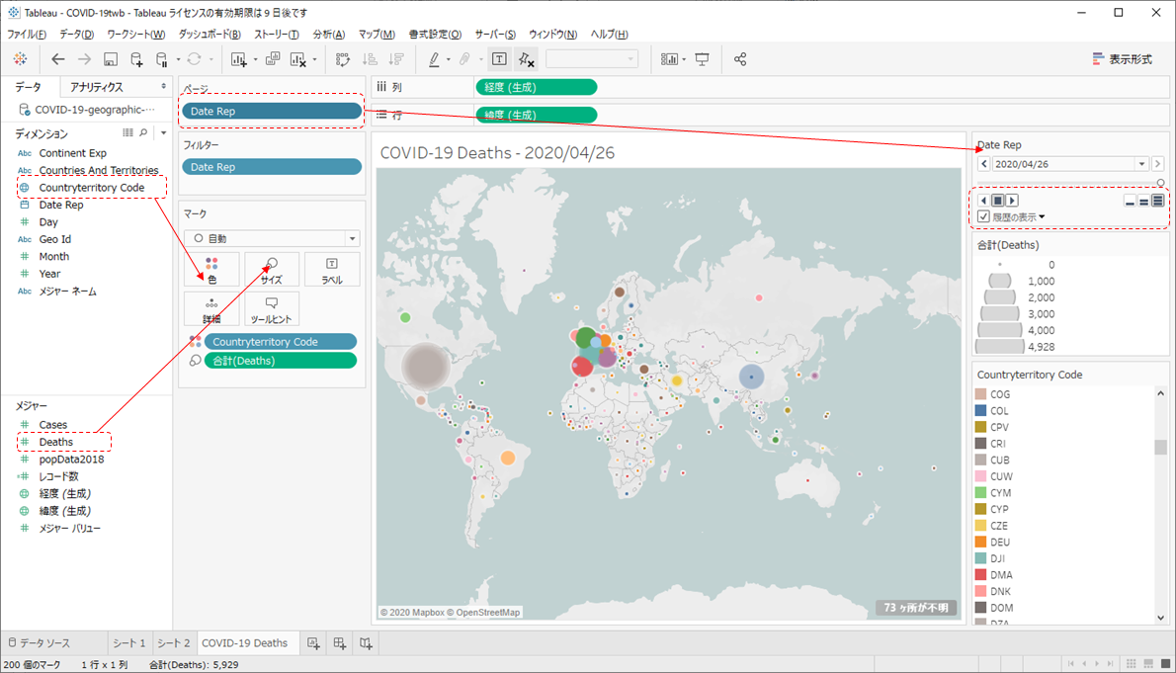Open the Map (マップ) menu
The height and width of the screenshot is (673, 1176).
(377, 34)
